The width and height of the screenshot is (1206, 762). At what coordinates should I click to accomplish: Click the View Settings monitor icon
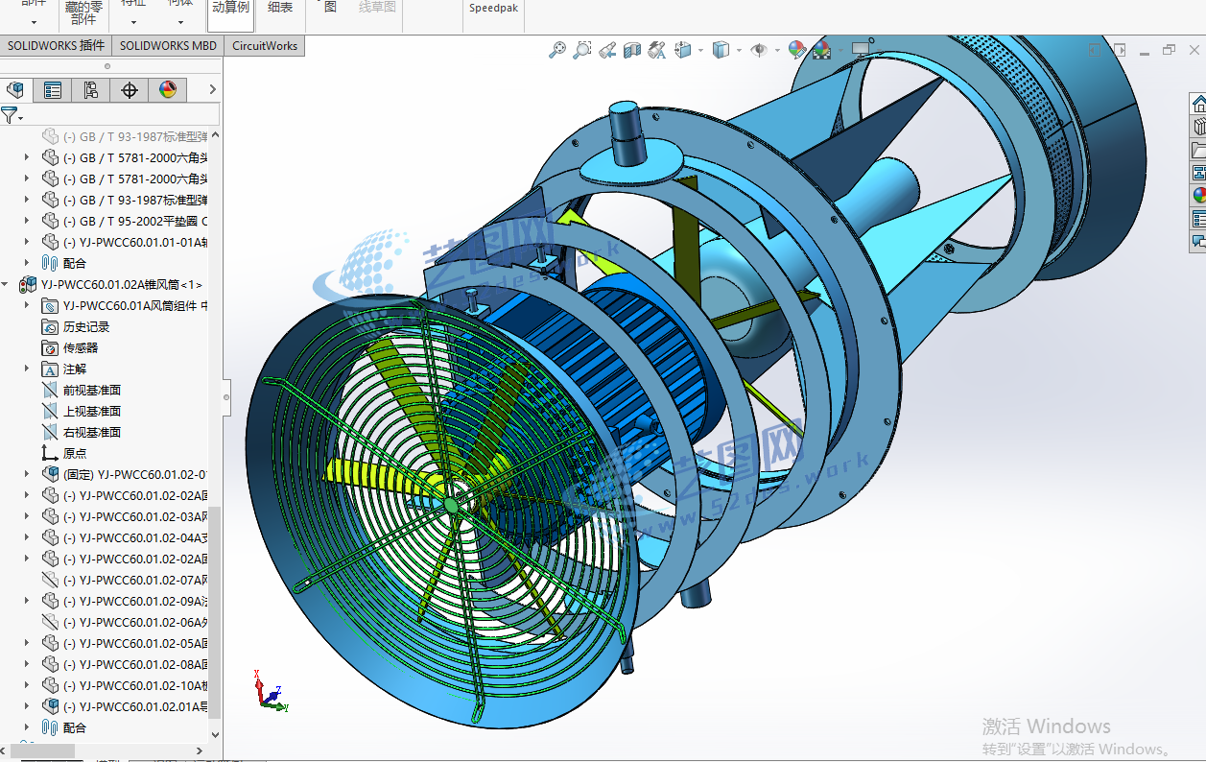(861, 49)
